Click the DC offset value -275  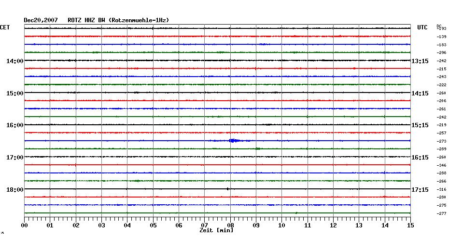tap(441, 205)
